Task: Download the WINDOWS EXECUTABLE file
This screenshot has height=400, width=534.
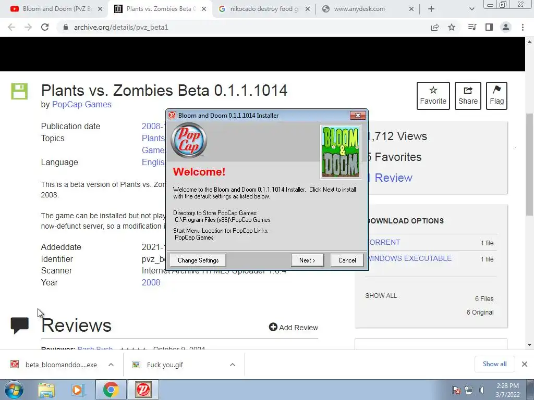Action: [x=410, y=258]
